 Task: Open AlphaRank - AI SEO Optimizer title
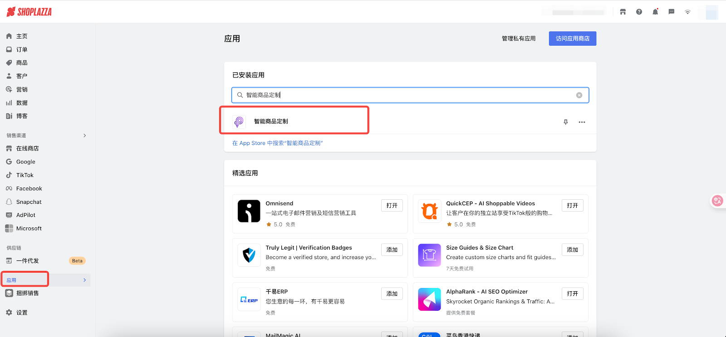[x=487, y=292]
